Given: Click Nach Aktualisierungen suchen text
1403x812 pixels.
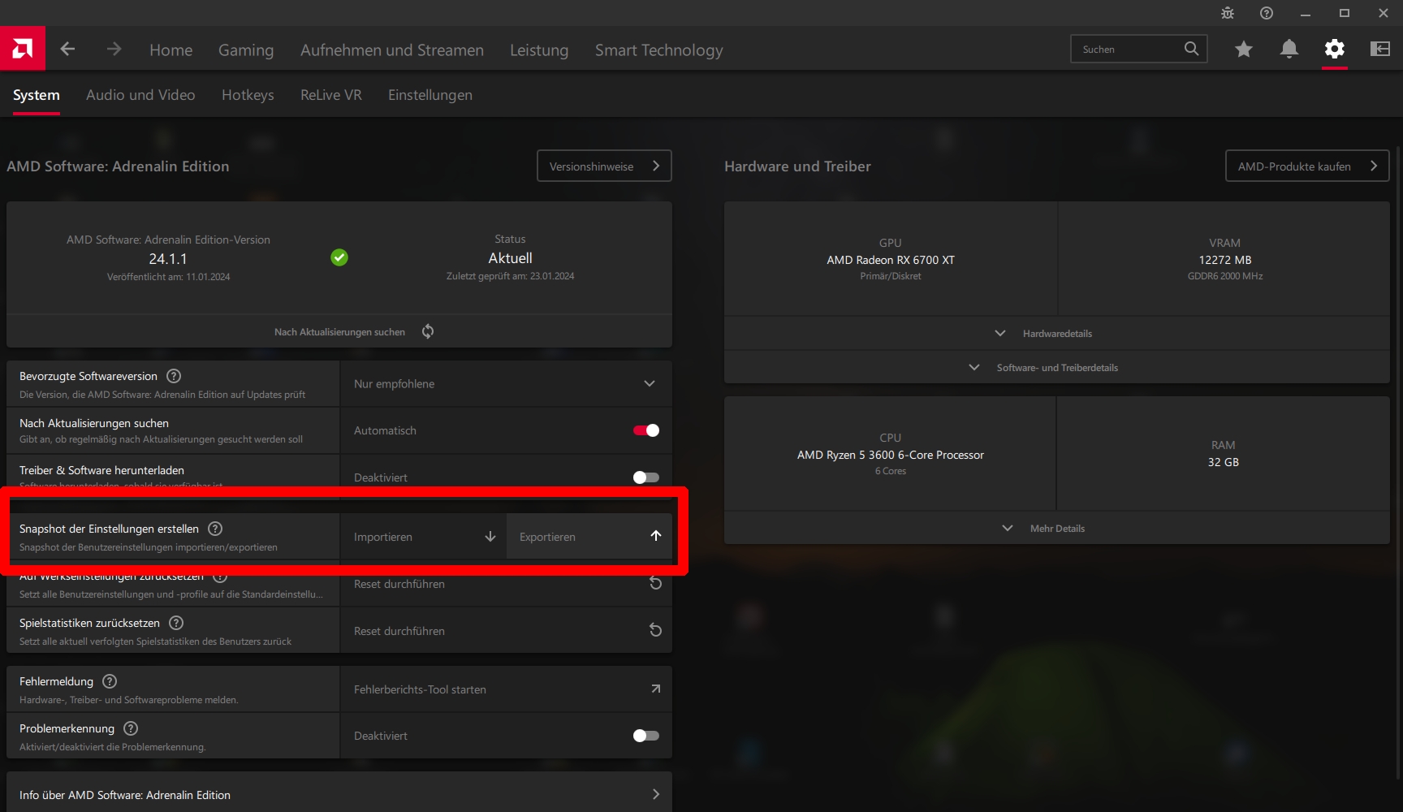Looking at the screenshot, I should click(x=339, y=332).
